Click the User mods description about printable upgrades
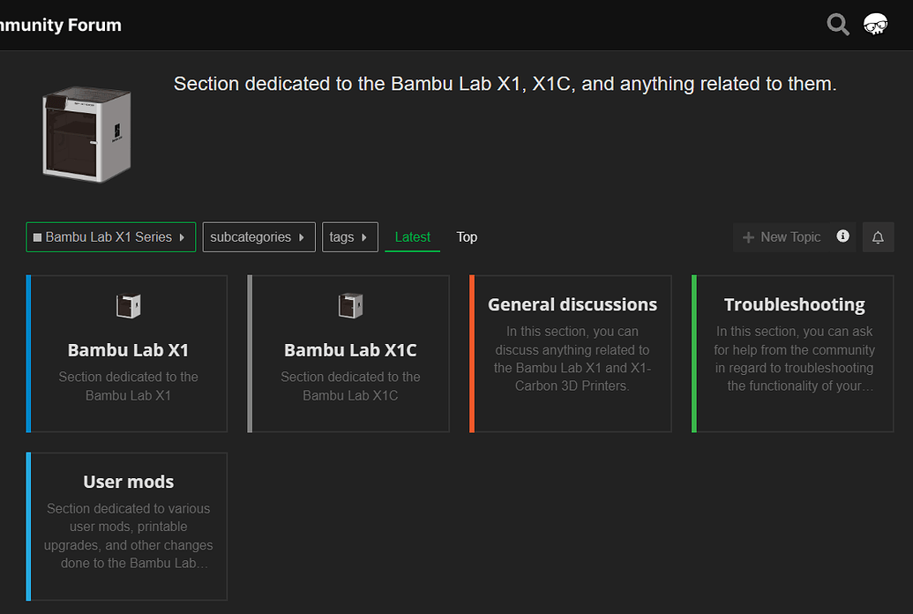The image size is (913, 614). 128,536
